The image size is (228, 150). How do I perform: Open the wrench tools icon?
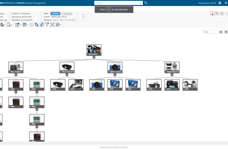[x=58, y=25]
